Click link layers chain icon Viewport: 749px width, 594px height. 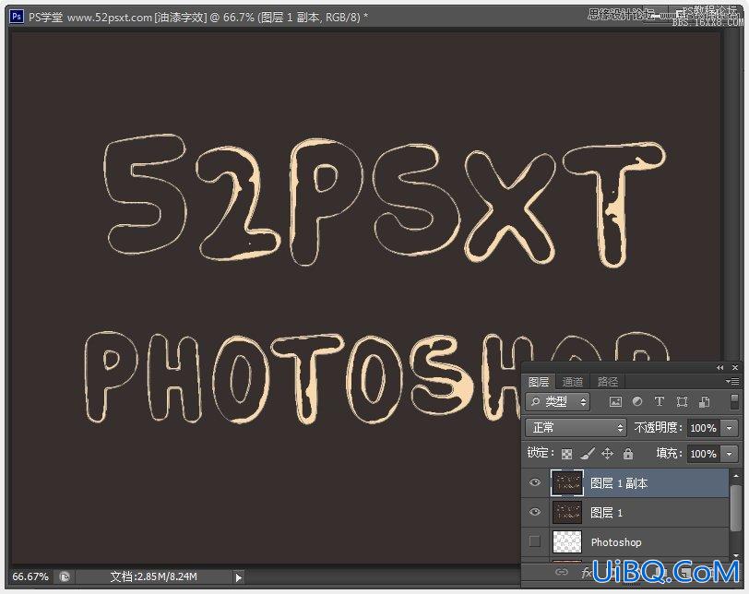pyautogui.click(x=561, y=572)
